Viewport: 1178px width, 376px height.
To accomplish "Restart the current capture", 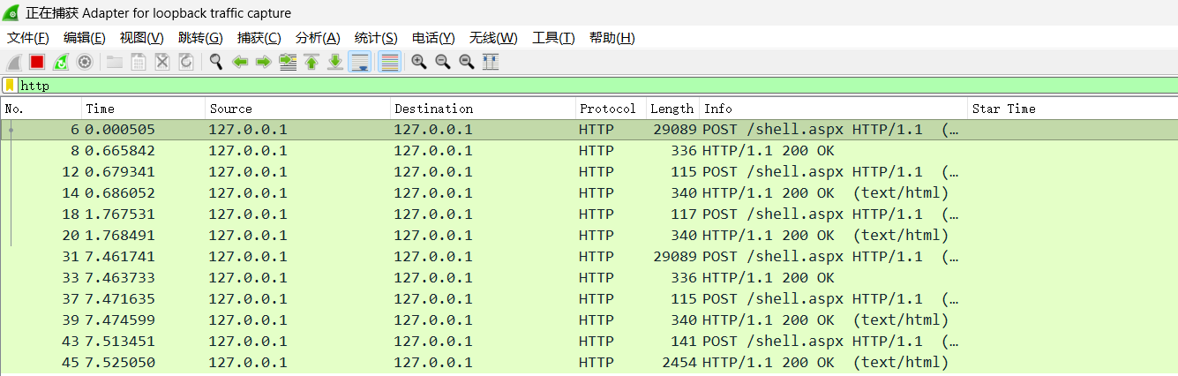I will click(x=61, y=62).
